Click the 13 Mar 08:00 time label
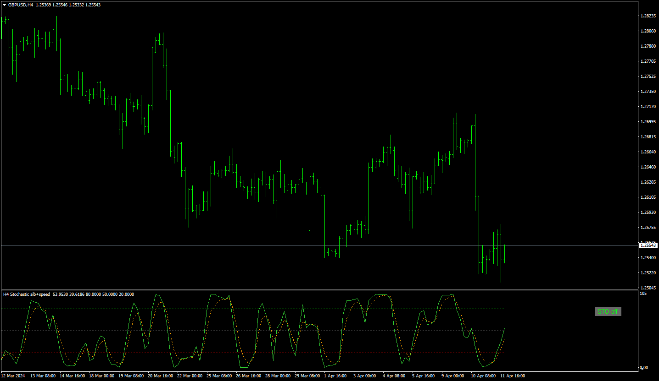The width and height of the screenshot is (659, 381). pyautogui.click(x=43, y=376)
